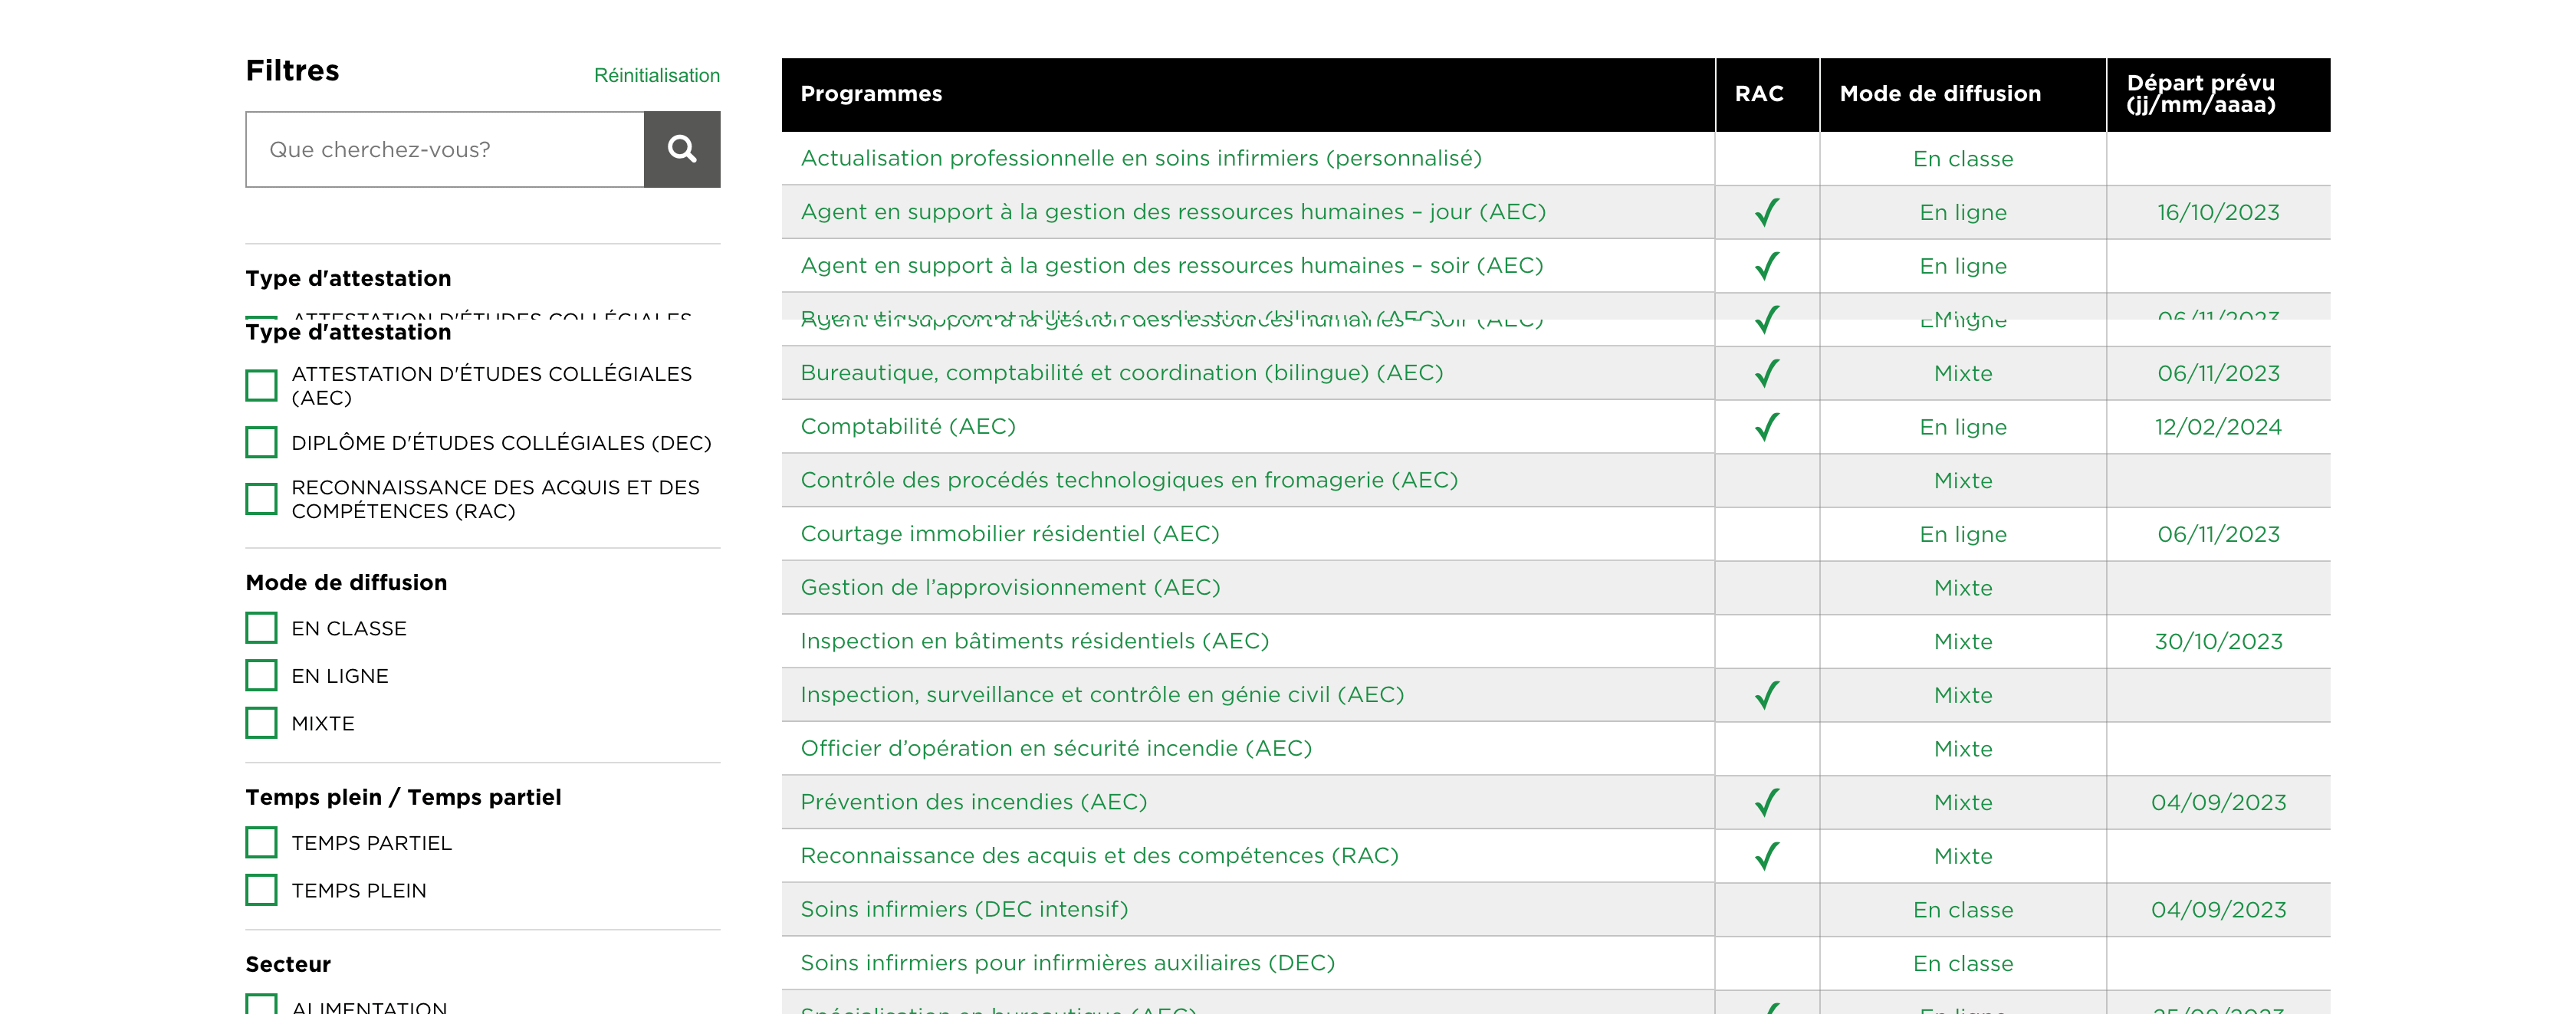The height and width of the screenshot is (1014, 2576).
Task: Click the Que cherchez-vous search field
Action: pyautogui.click(x=445, y=149)
